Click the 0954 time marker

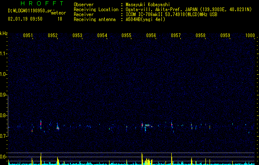click(102, 35)
